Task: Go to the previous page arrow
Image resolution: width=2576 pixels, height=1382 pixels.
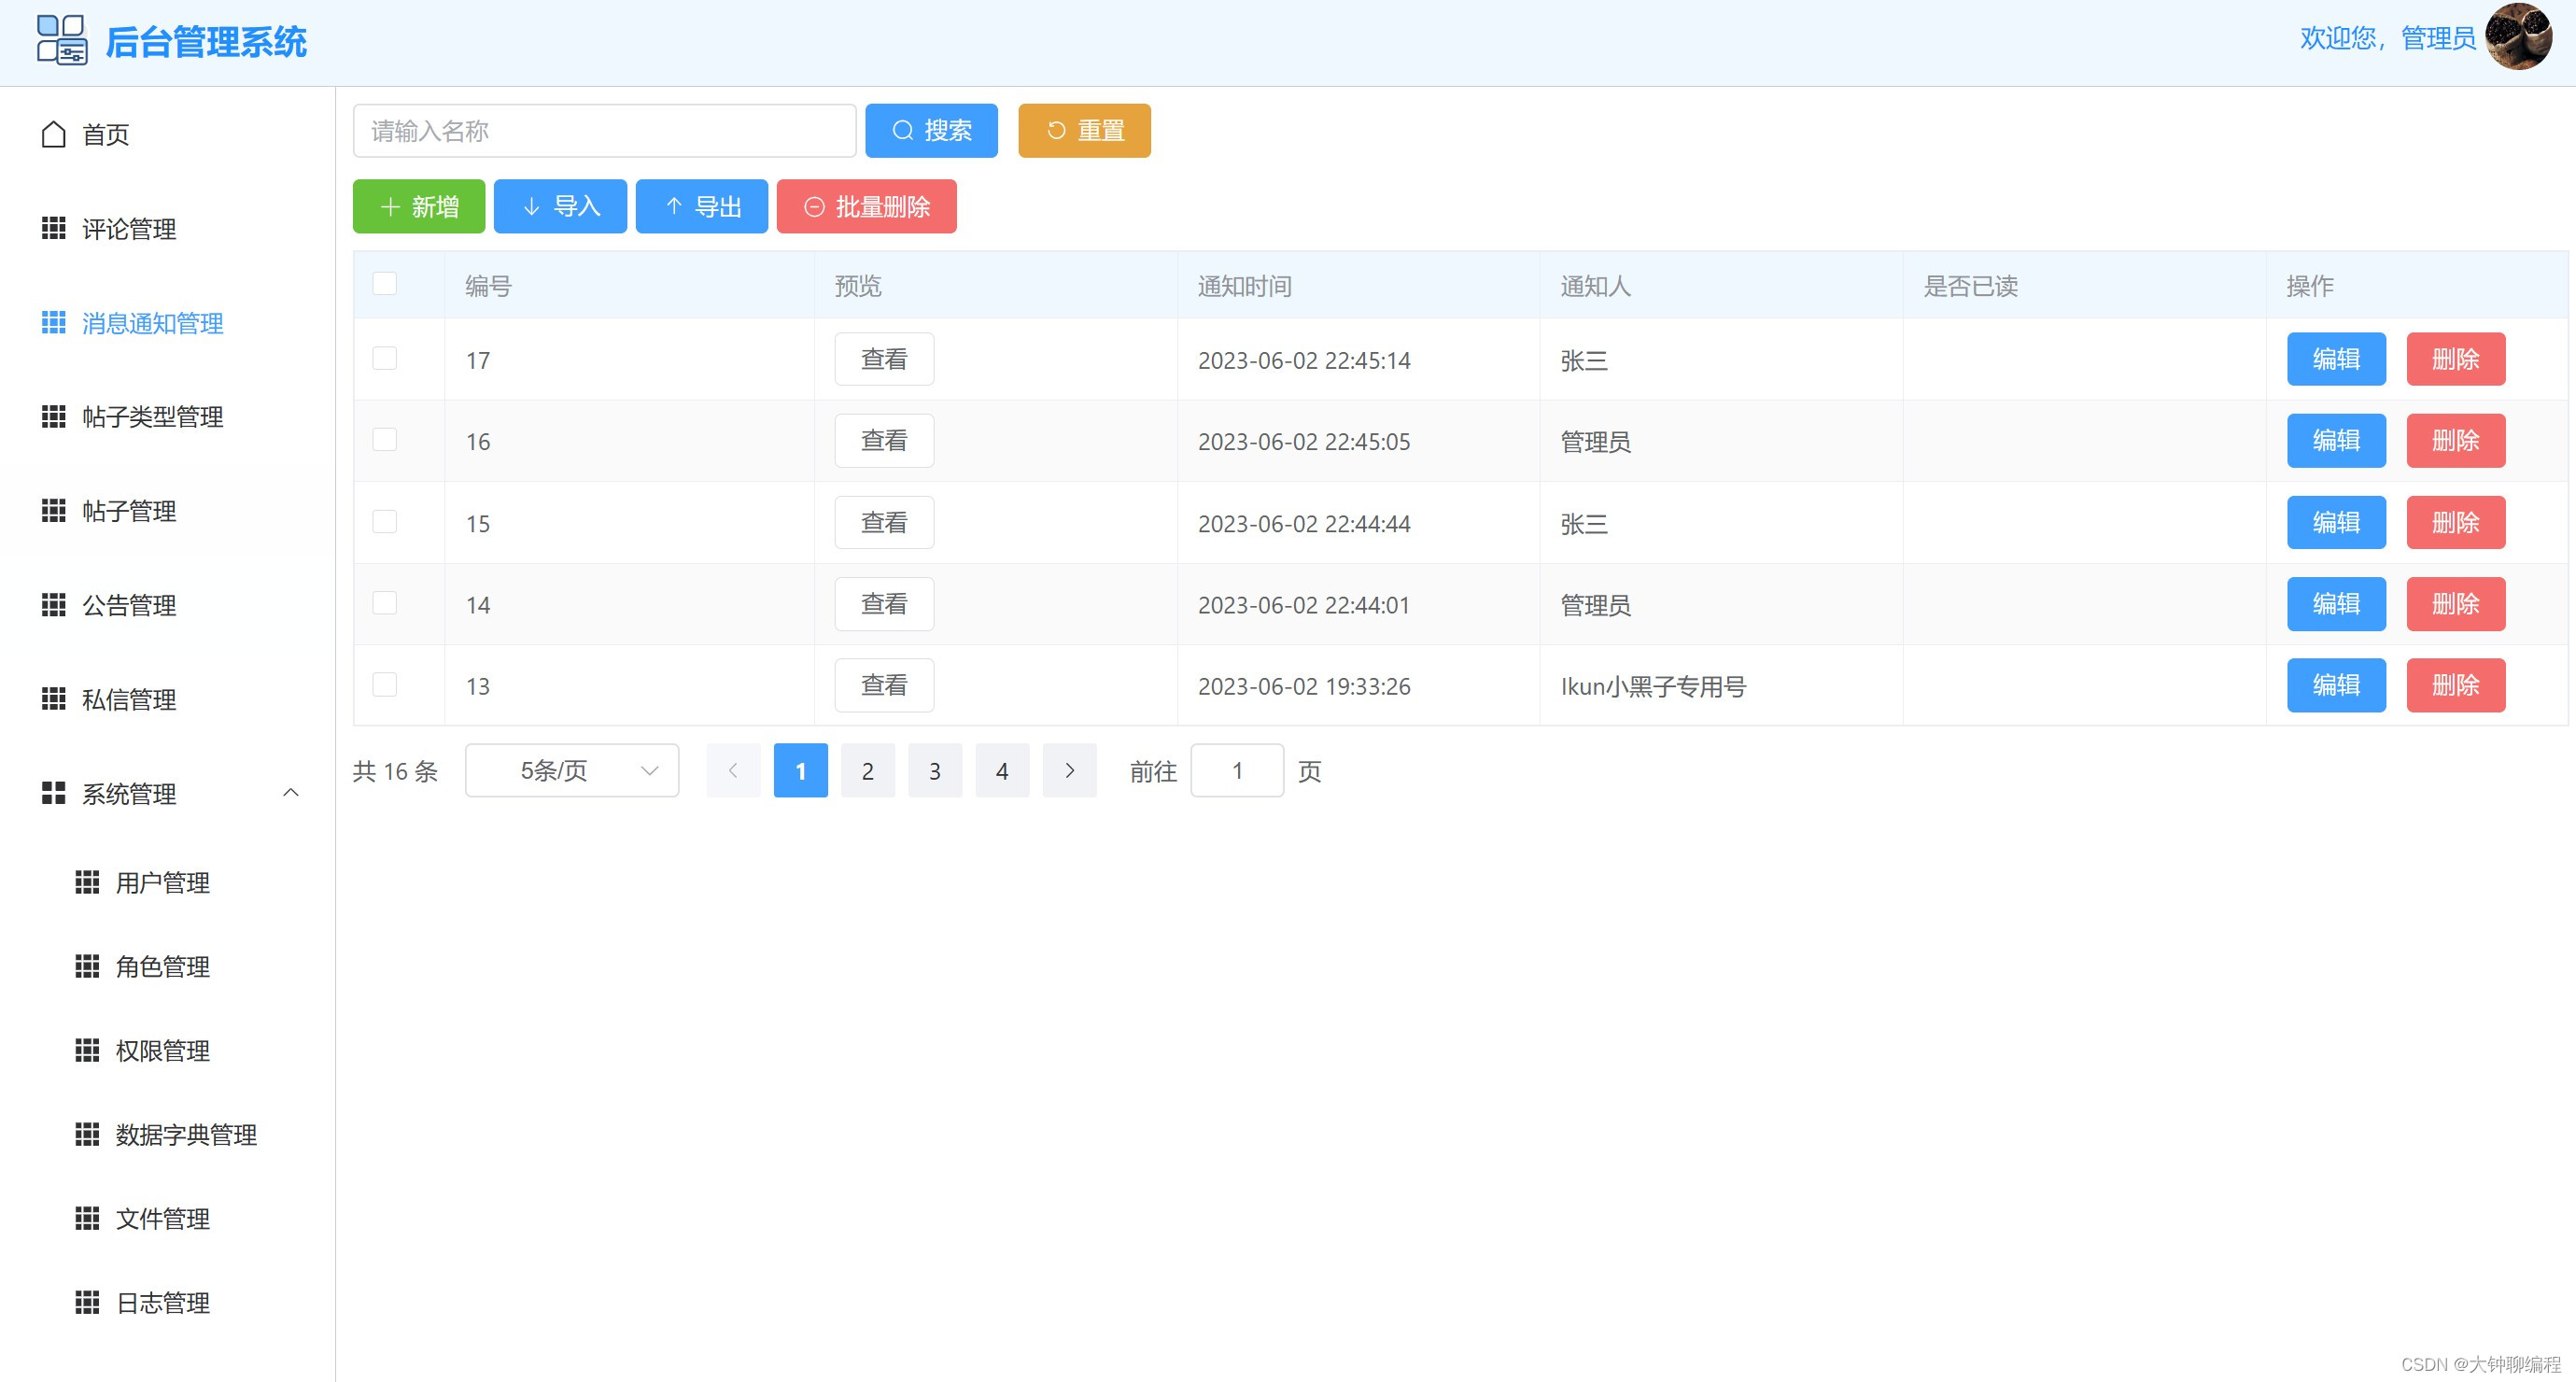Action: pos(733,770)
